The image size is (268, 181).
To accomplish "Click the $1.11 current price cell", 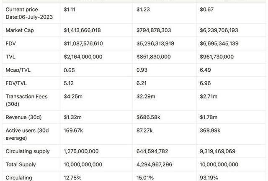I will [x=70, y=9].
